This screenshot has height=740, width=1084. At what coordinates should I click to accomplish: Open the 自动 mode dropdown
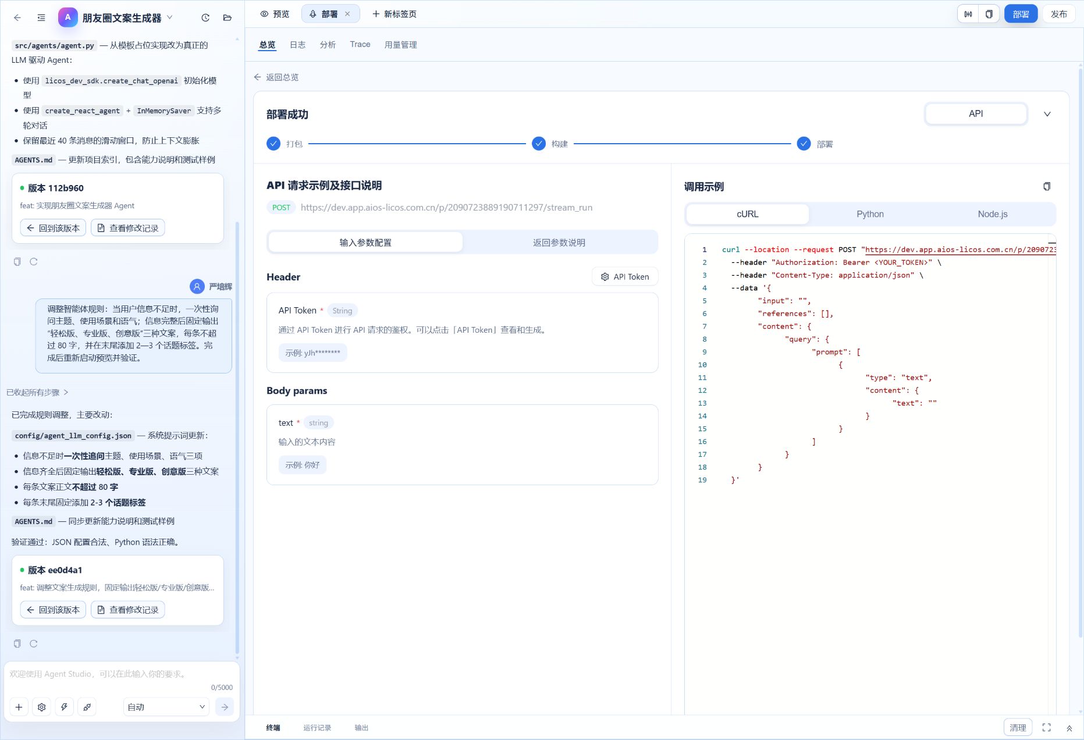tap(166, 707)
